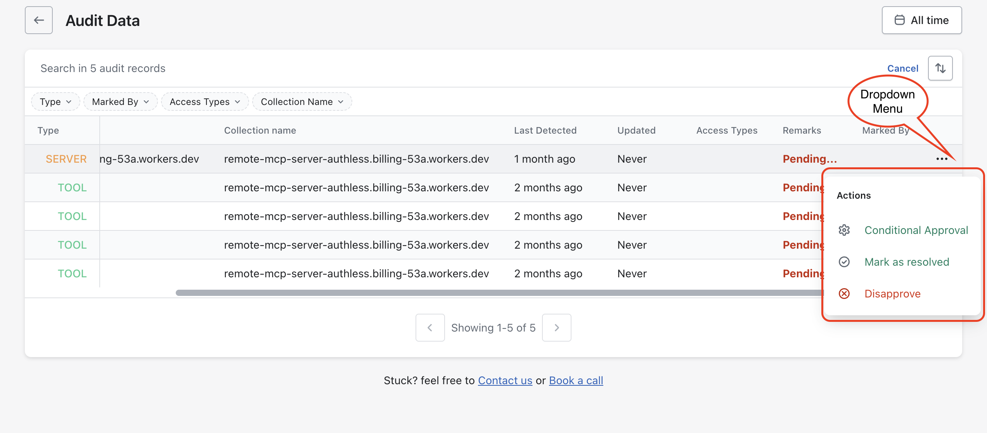Click the red X Disapprove icon
Screen dimensions: 987x433
point(844,294)
